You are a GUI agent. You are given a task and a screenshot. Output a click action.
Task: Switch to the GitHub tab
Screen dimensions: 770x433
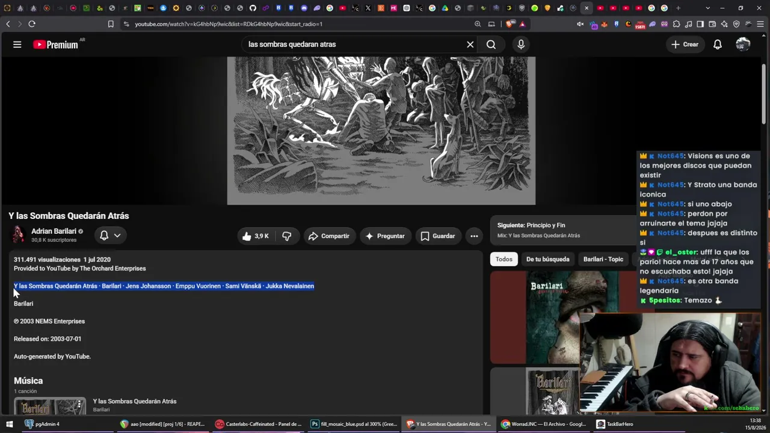pyautogui.click(x=253, y=8)
